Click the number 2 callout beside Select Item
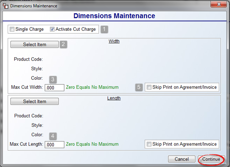230x167 pixels. [x=63, y=44]
